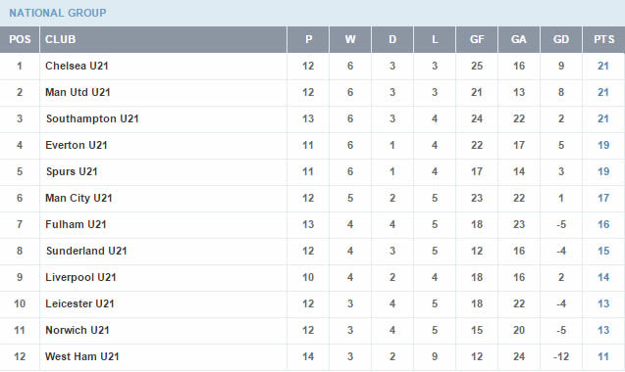Select Man City U21 entry
The height and width of the screenshot is (372, 625).
click(78, 198)
